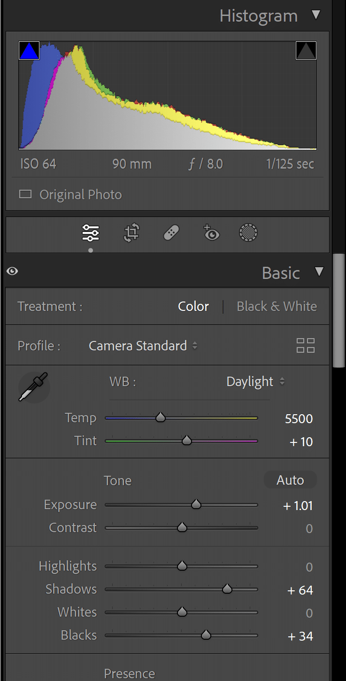Click the Shadows slider handle
The image size is (346, 681).
tap(227, 589)
